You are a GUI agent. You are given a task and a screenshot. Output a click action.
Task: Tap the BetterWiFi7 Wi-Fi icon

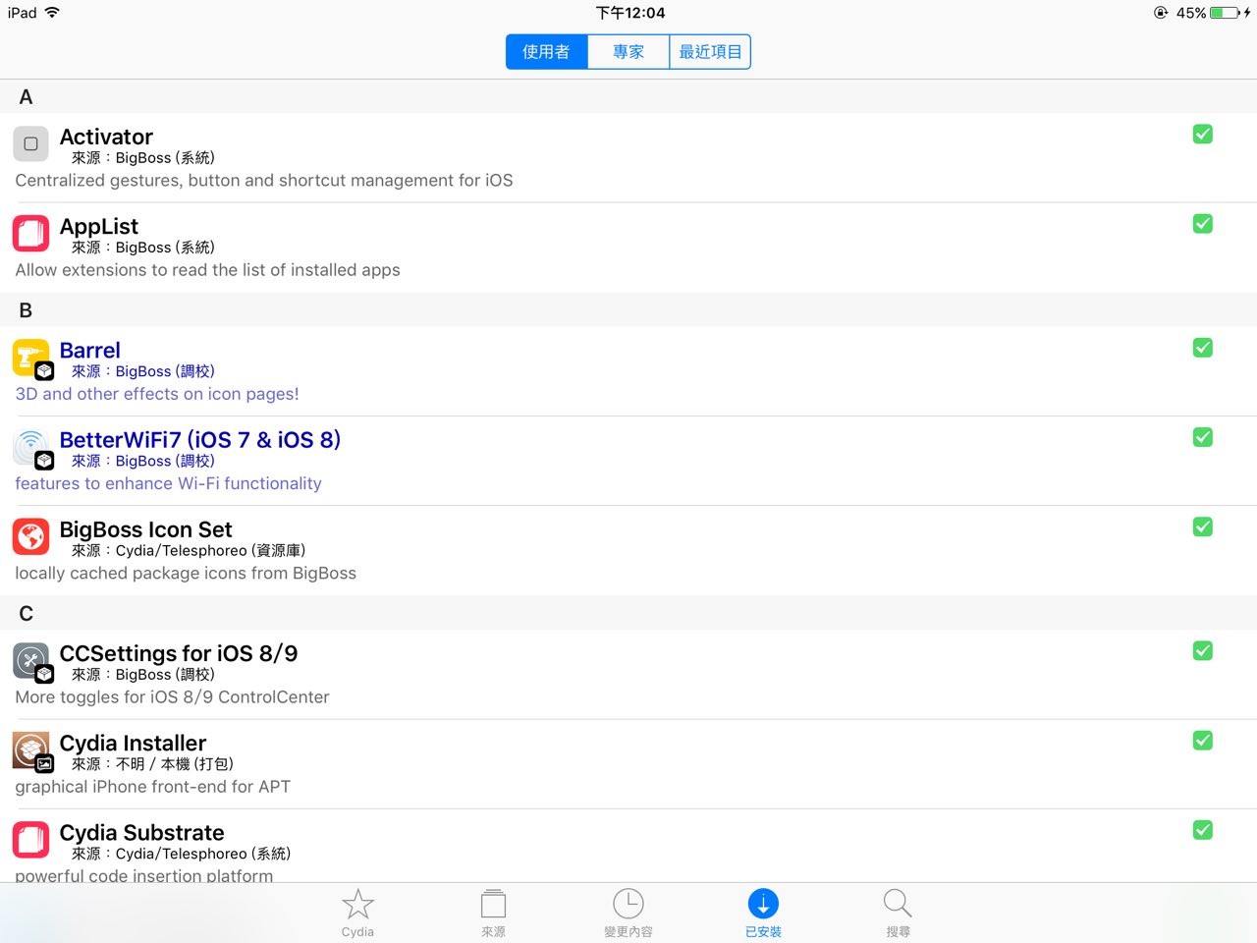[x=30, y=447]
